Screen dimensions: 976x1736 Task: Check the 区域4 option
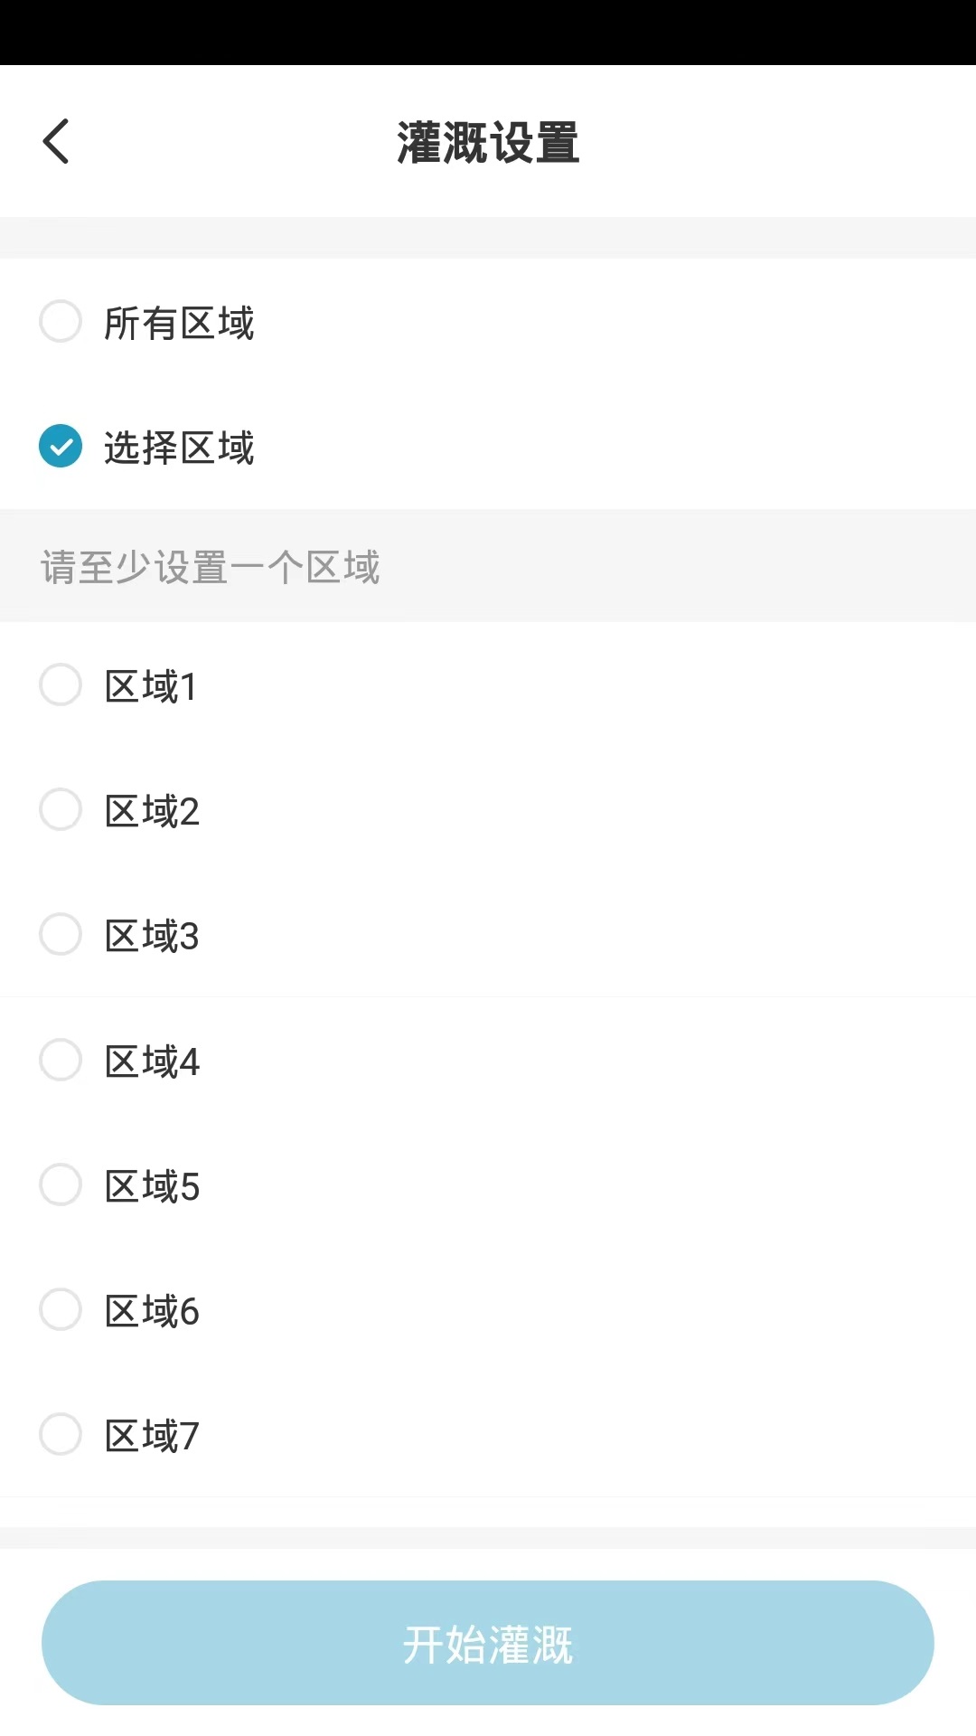pyautogui.click(x=61, y=1060)
